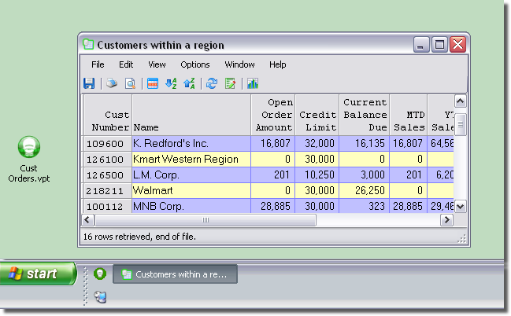Sort descending with Z-A icon
The image size is (511, 316).
pyautogui.click(x=189, y=83)
